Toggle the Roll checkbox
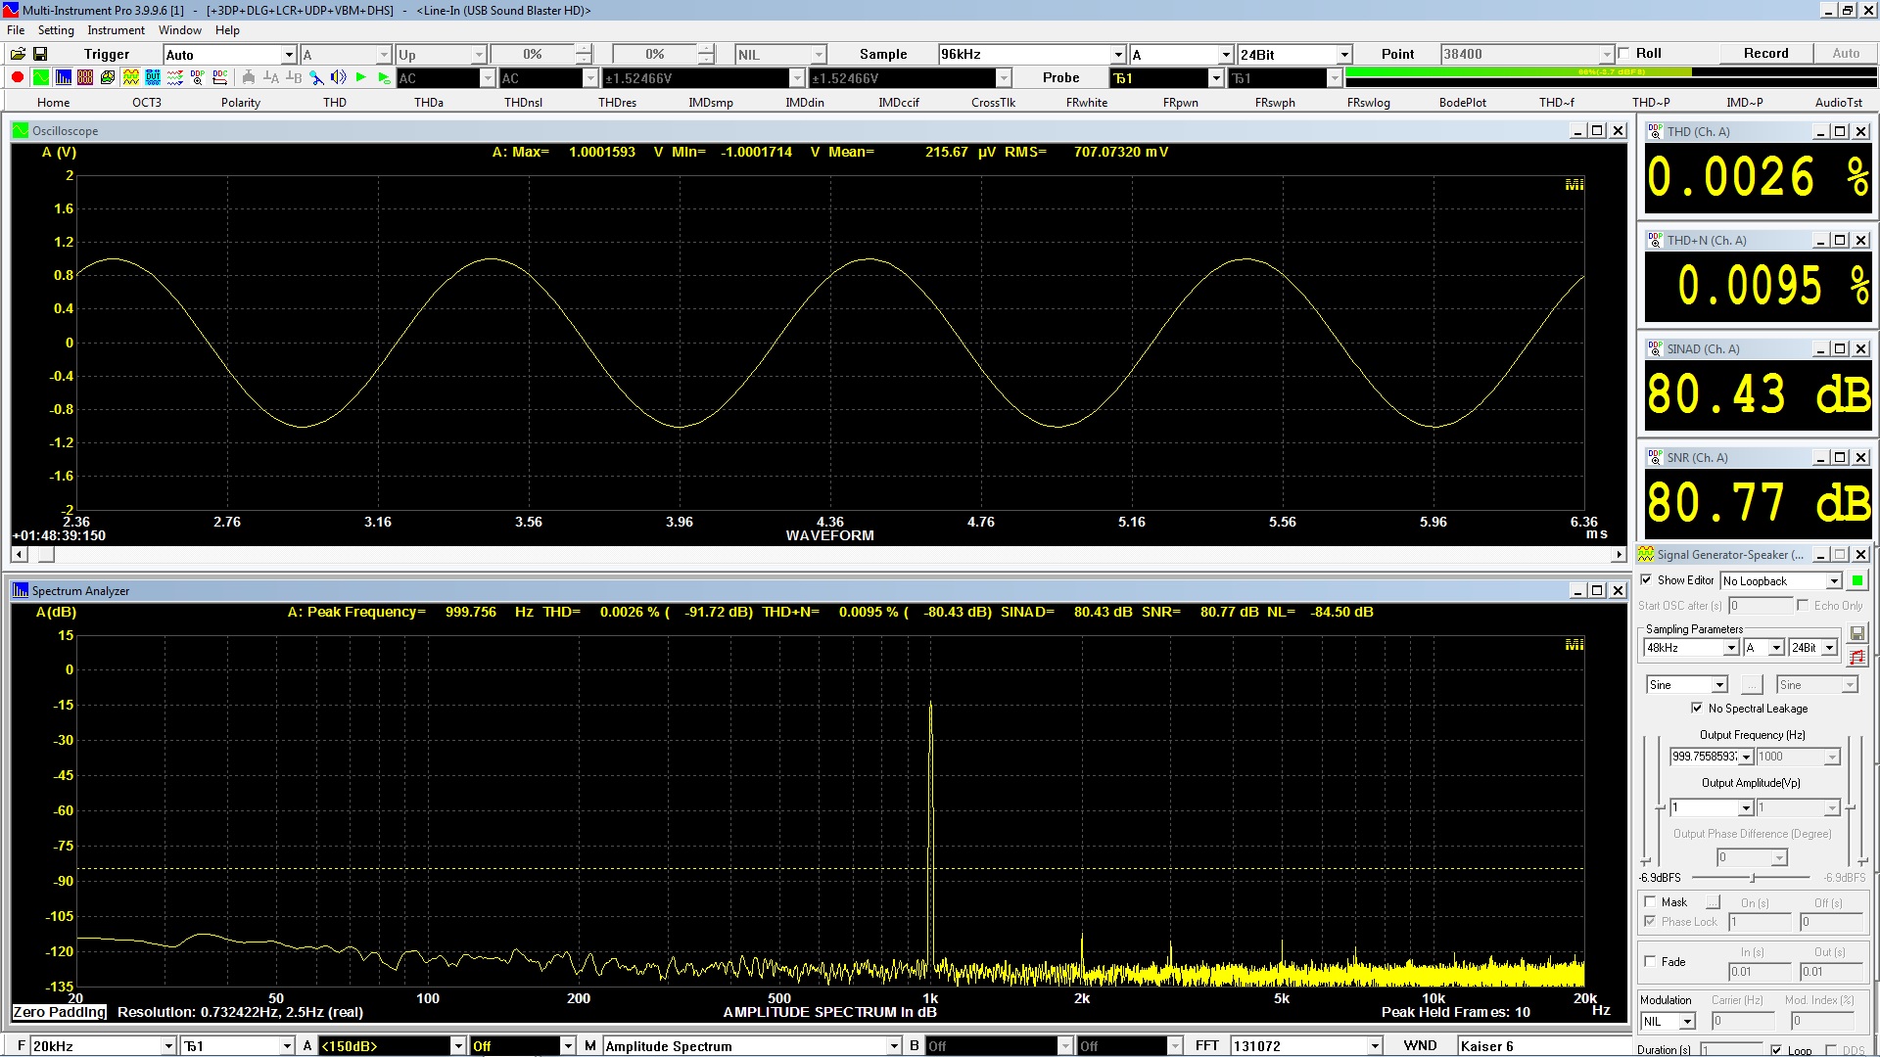The height and width of the screenshot is (1057, 1880). 1624,54
